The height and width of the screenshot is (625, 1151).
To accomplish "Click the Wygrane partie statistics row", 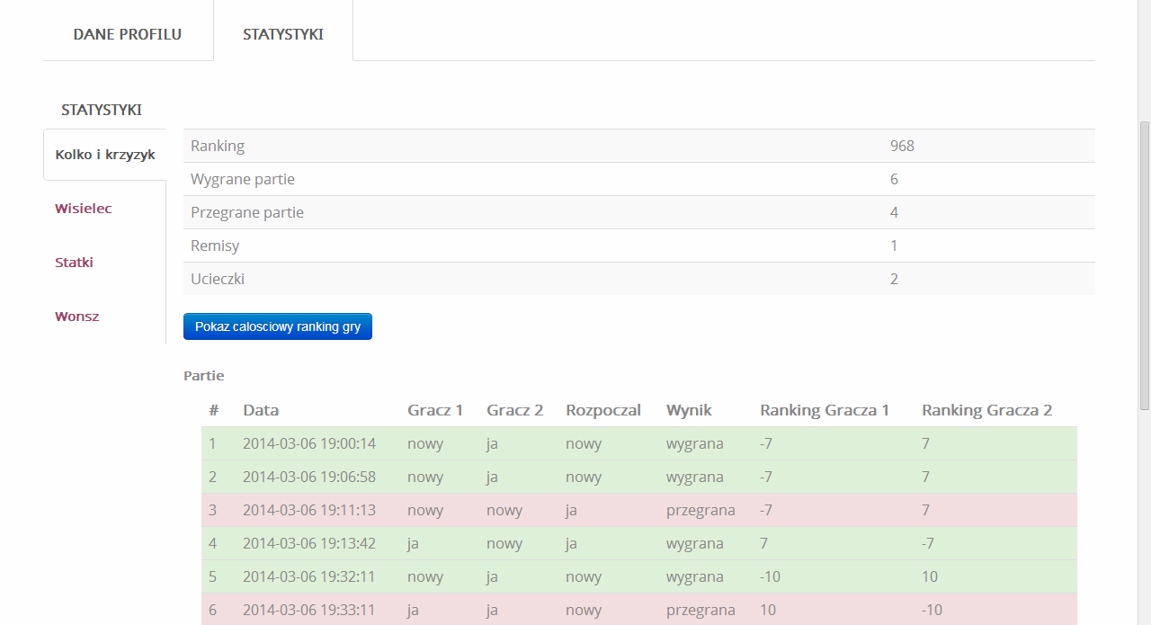I will point(638,179).
